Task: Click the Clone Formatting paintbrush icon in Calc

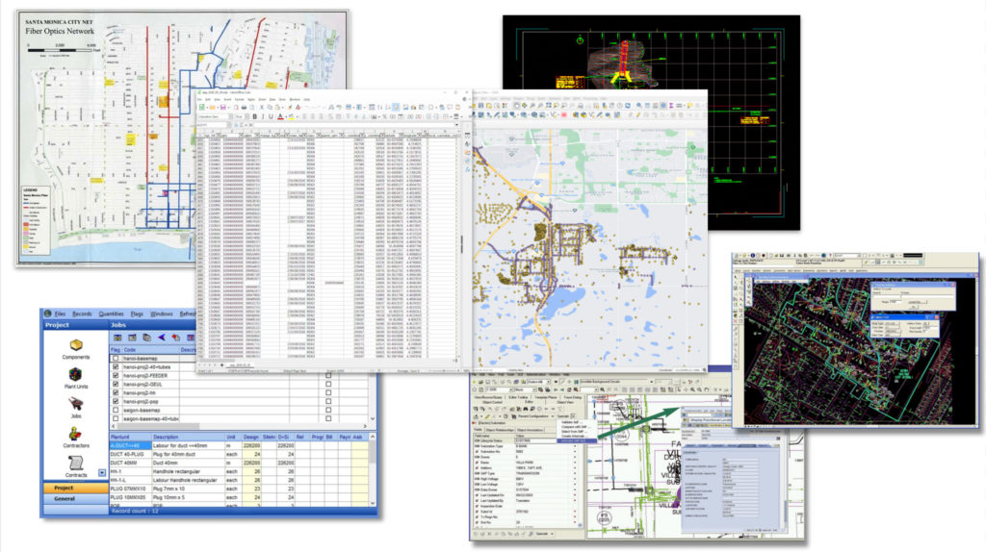Action: point(290,107)
